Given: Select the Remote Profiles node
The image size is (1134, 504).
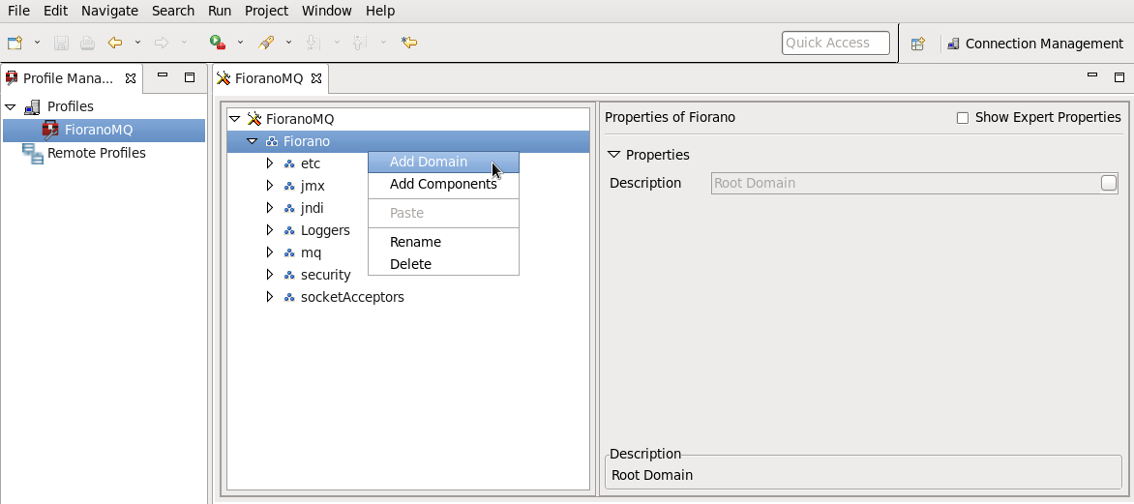Looking at the screenshot, I should 96,153.
